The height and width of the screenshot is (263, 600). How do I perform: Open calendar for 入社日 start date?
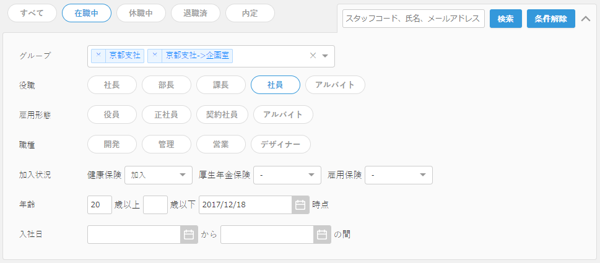tap(189, 235)
